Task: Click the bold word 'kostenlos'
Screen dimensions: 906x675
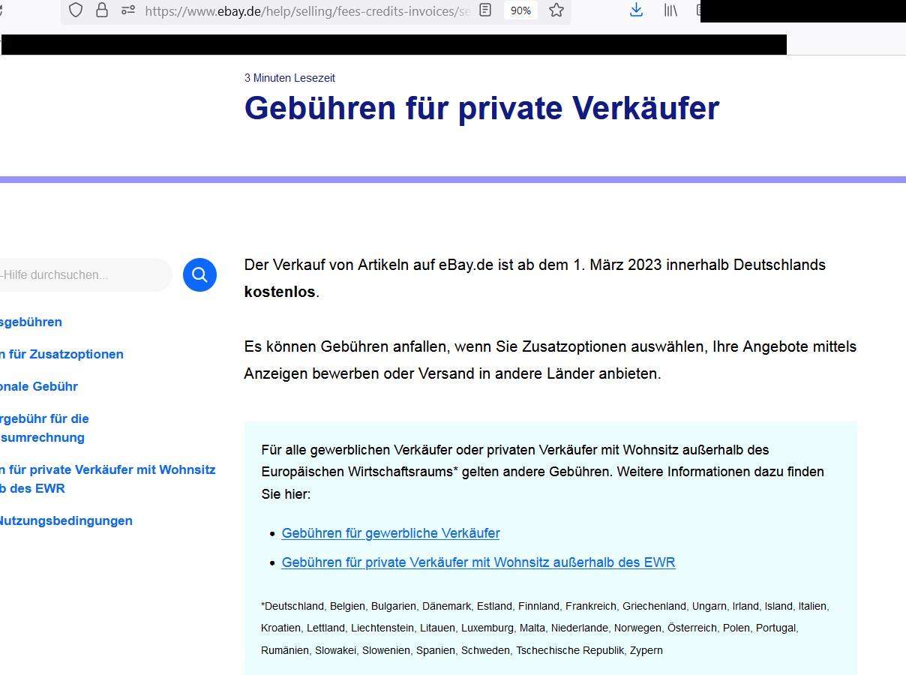Action: [280, 292]
